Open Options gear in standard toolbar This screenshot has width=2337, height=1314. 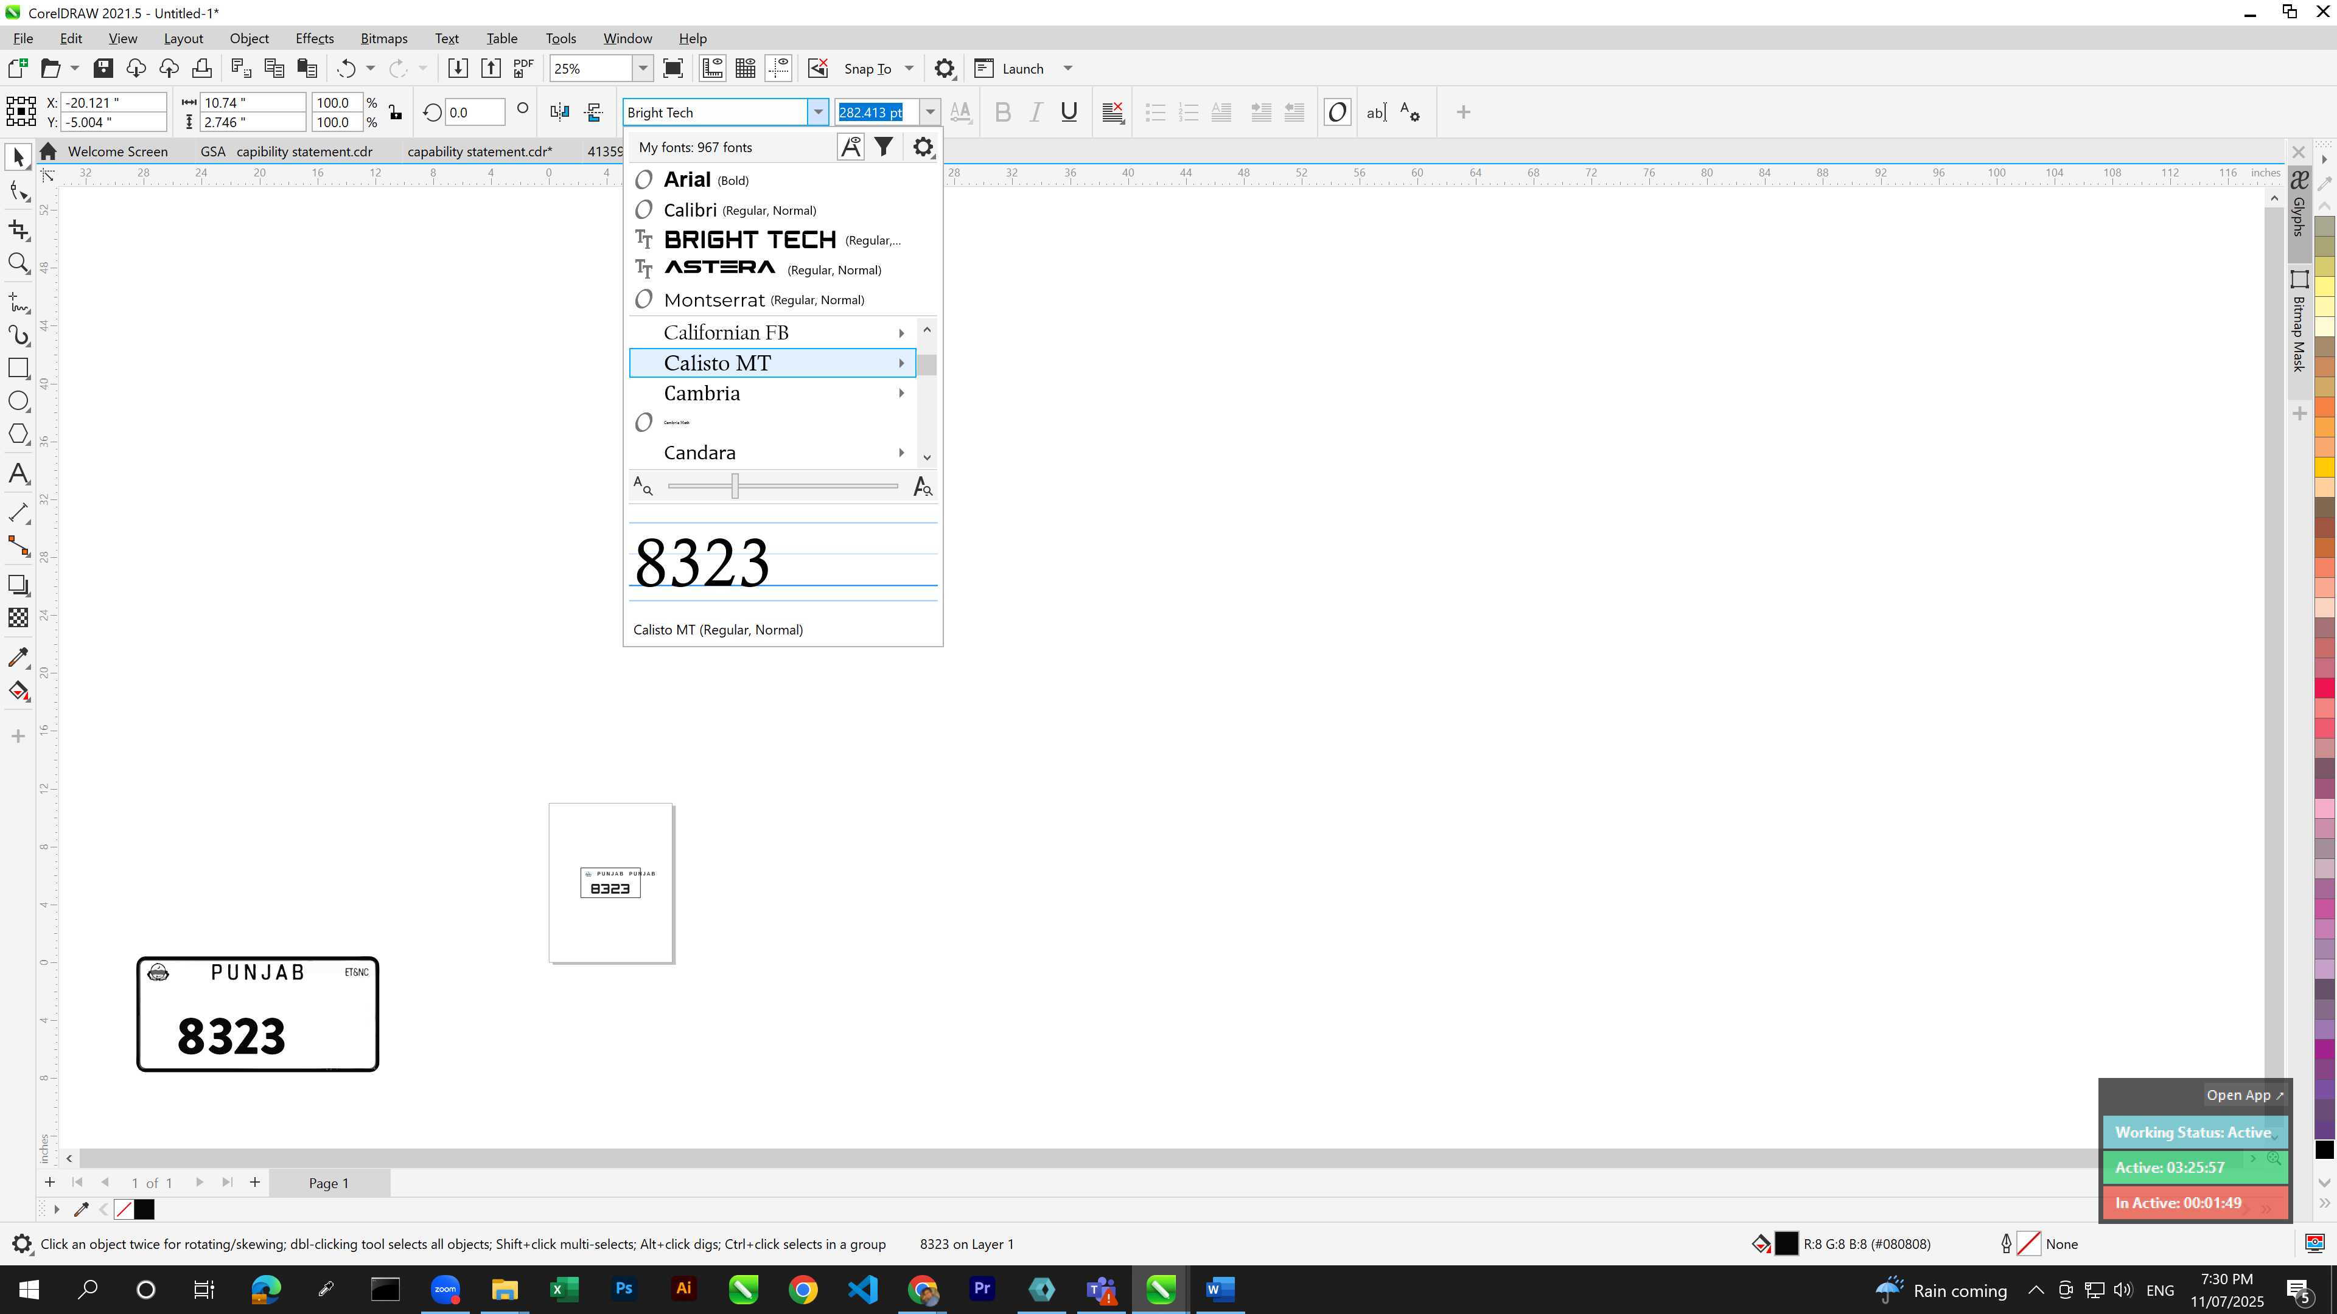tap(945, 68)
